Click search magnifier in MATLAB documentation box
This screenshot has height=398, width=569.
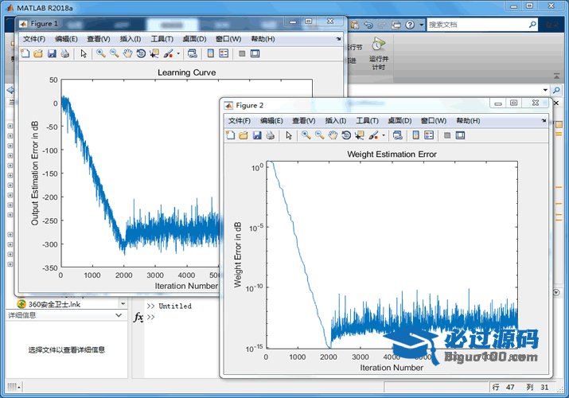point(532,25)
